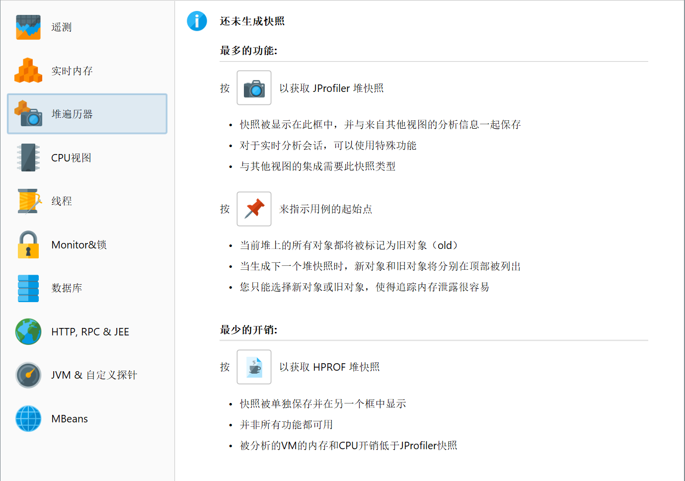Click the bullet 并非所有功能都可用
685x481 pixels.
point(286,424)
